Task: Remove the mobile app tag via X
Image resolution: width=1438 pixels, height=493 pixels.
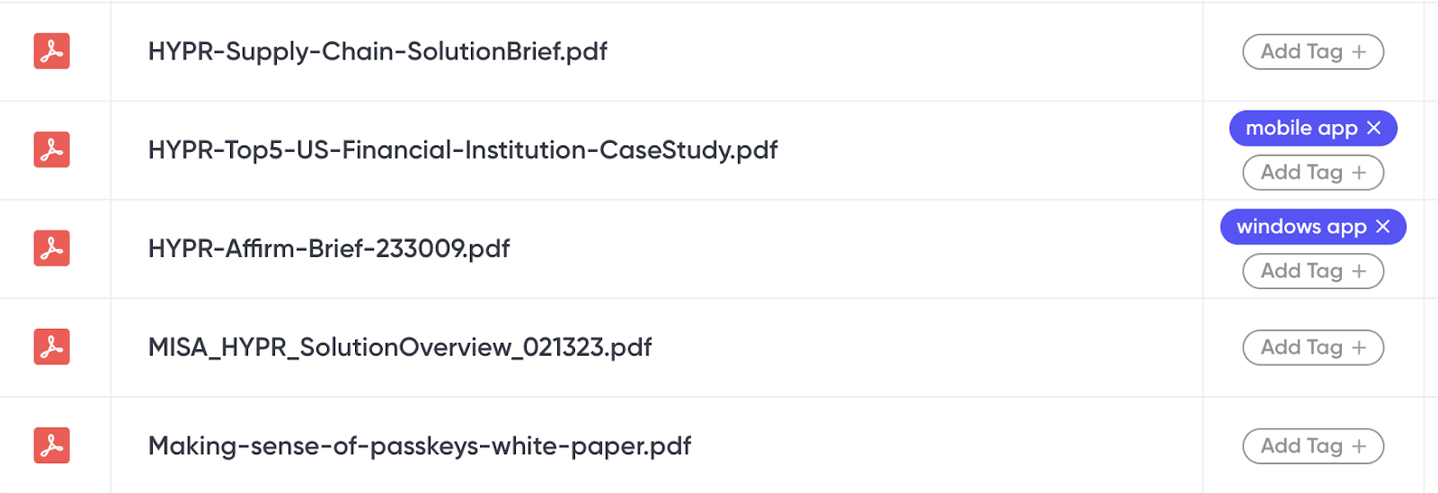Action: 1373,128
